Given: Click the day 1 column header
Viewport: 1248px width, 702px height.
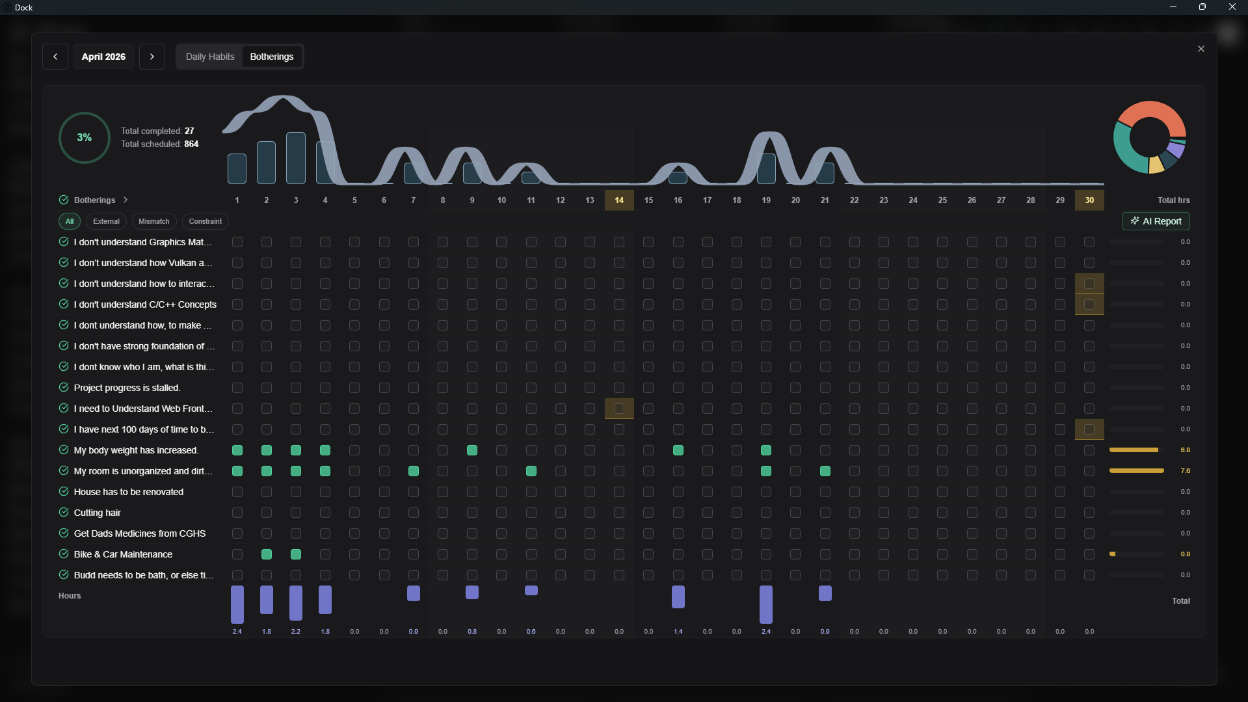Looking at the screenshot, I should coord(237,200).
